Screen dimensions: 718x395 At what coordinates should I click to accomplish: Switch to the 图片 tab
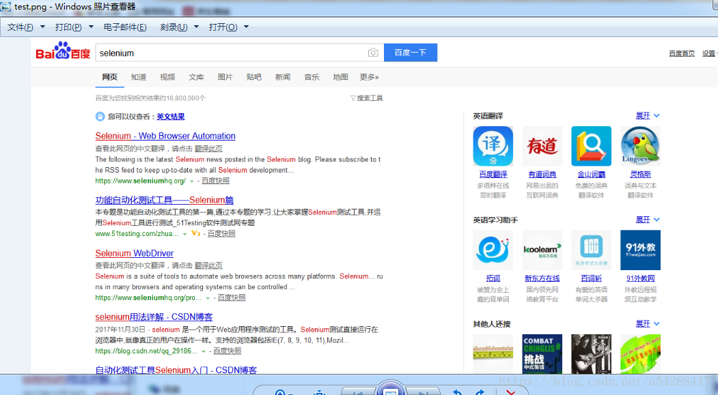click(x=225, y=77)
